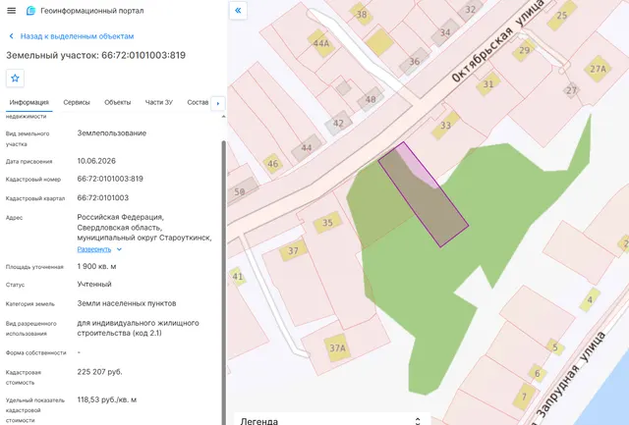629x425 pixels.
Task: Click the Октябрьская улица street label
Action: [x=497, y=41]
